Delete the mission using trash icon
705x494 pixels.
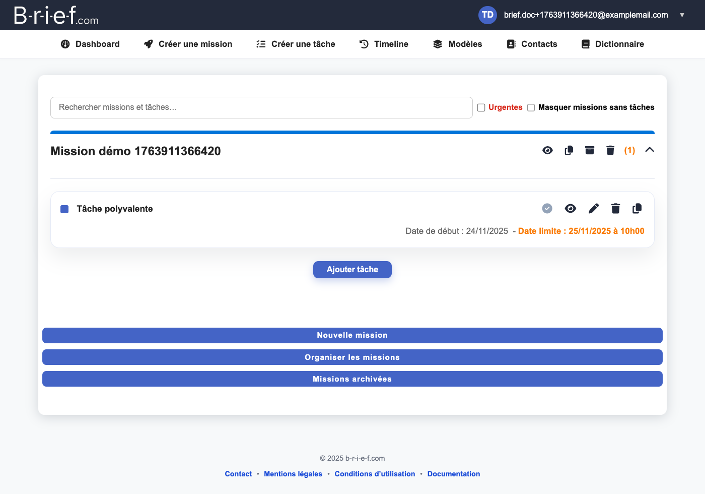[x=610, y=150]
